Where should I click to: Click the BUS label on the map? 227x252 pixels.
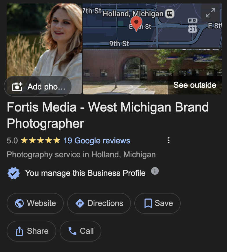[193, 21]
